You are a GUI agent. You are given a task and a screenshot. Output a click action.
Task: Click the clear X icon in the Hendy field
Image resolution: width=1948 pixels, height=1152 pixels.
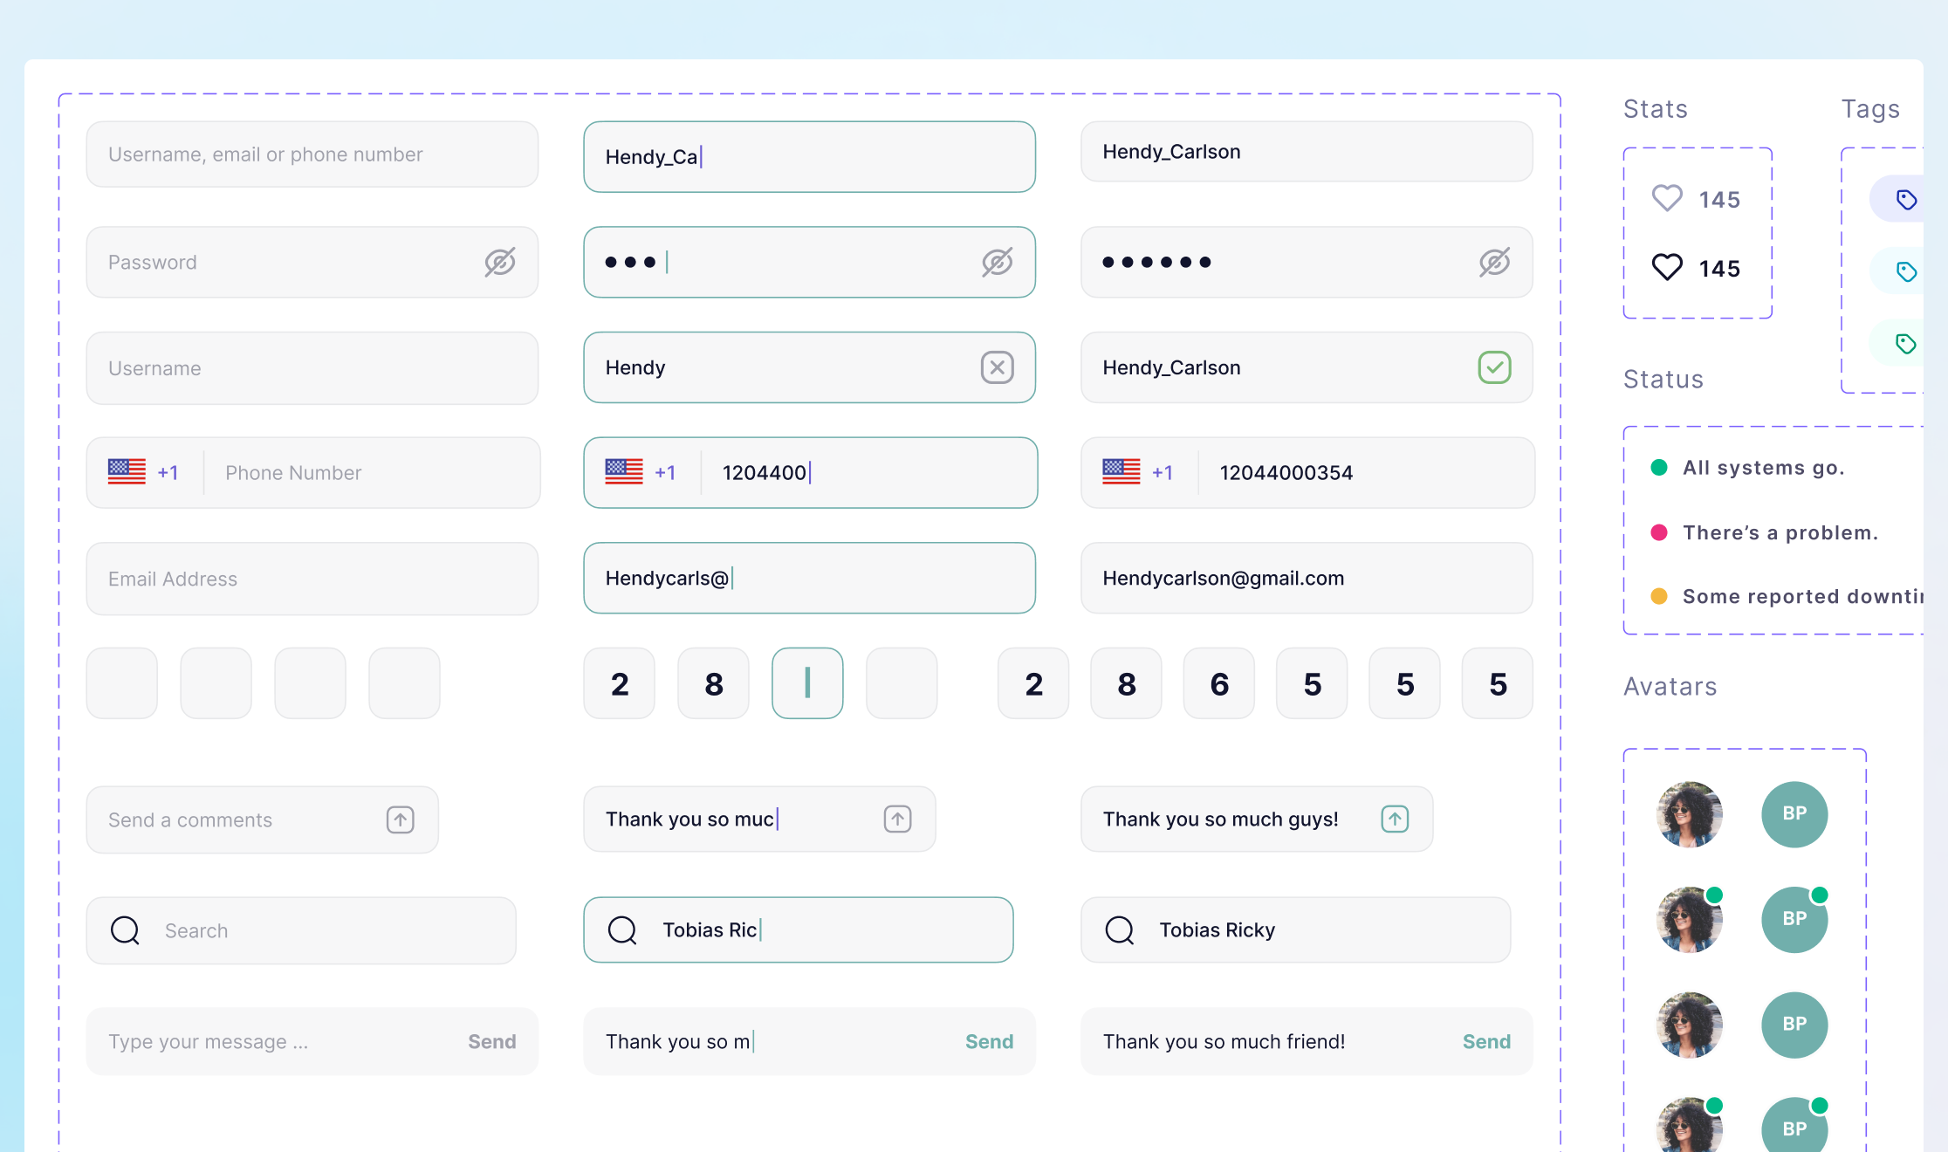[x=997, y=367]
